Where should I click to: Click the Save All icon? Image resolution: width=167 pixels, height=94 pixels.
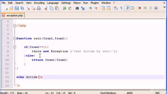click(x=22, y=8)
